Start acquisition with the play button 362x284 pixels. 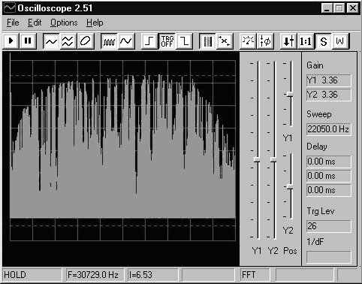click(11, 41)
